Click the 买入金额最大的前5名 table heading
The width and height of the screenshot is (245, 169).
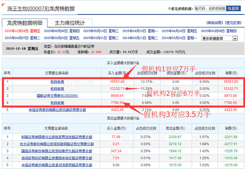[x=123, y=63]
